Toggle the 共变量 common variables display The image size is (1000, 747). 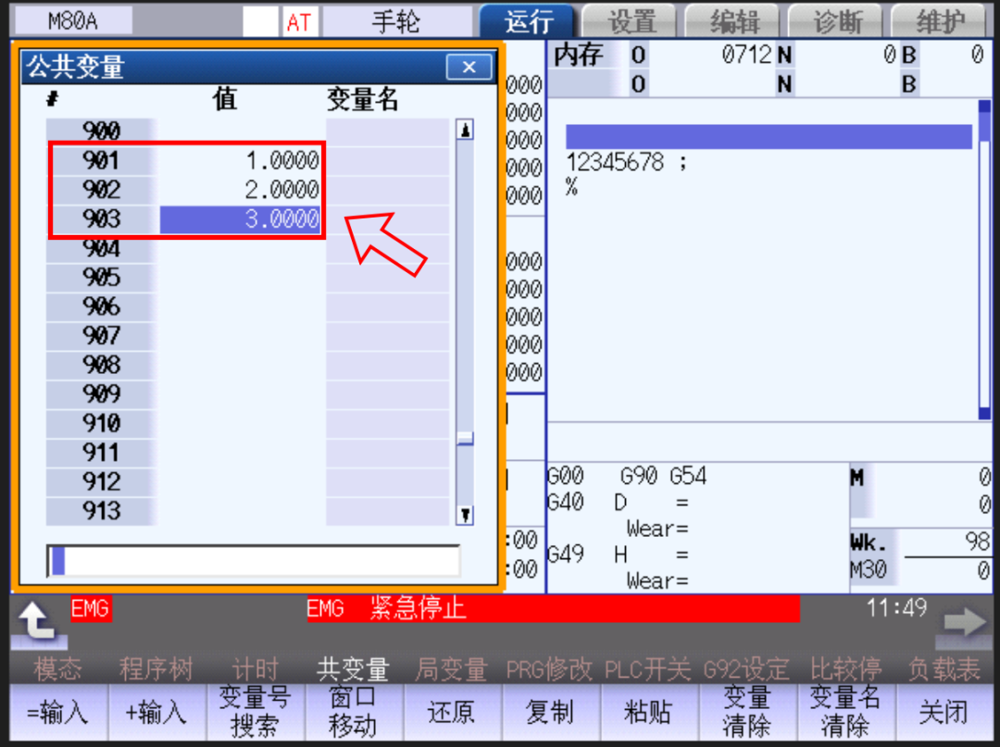(x=352, y=666)
